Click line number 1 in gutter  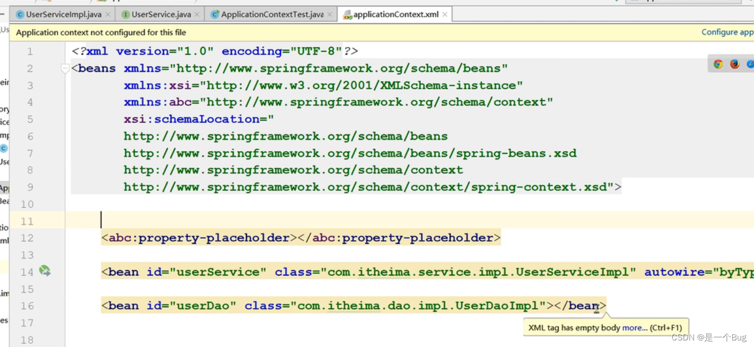[x=30, y=51]
